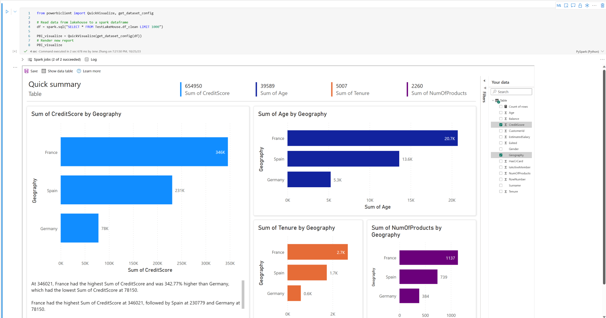
Task: Select the Germany bar in CreditScore chart
Action: [80, 228]
